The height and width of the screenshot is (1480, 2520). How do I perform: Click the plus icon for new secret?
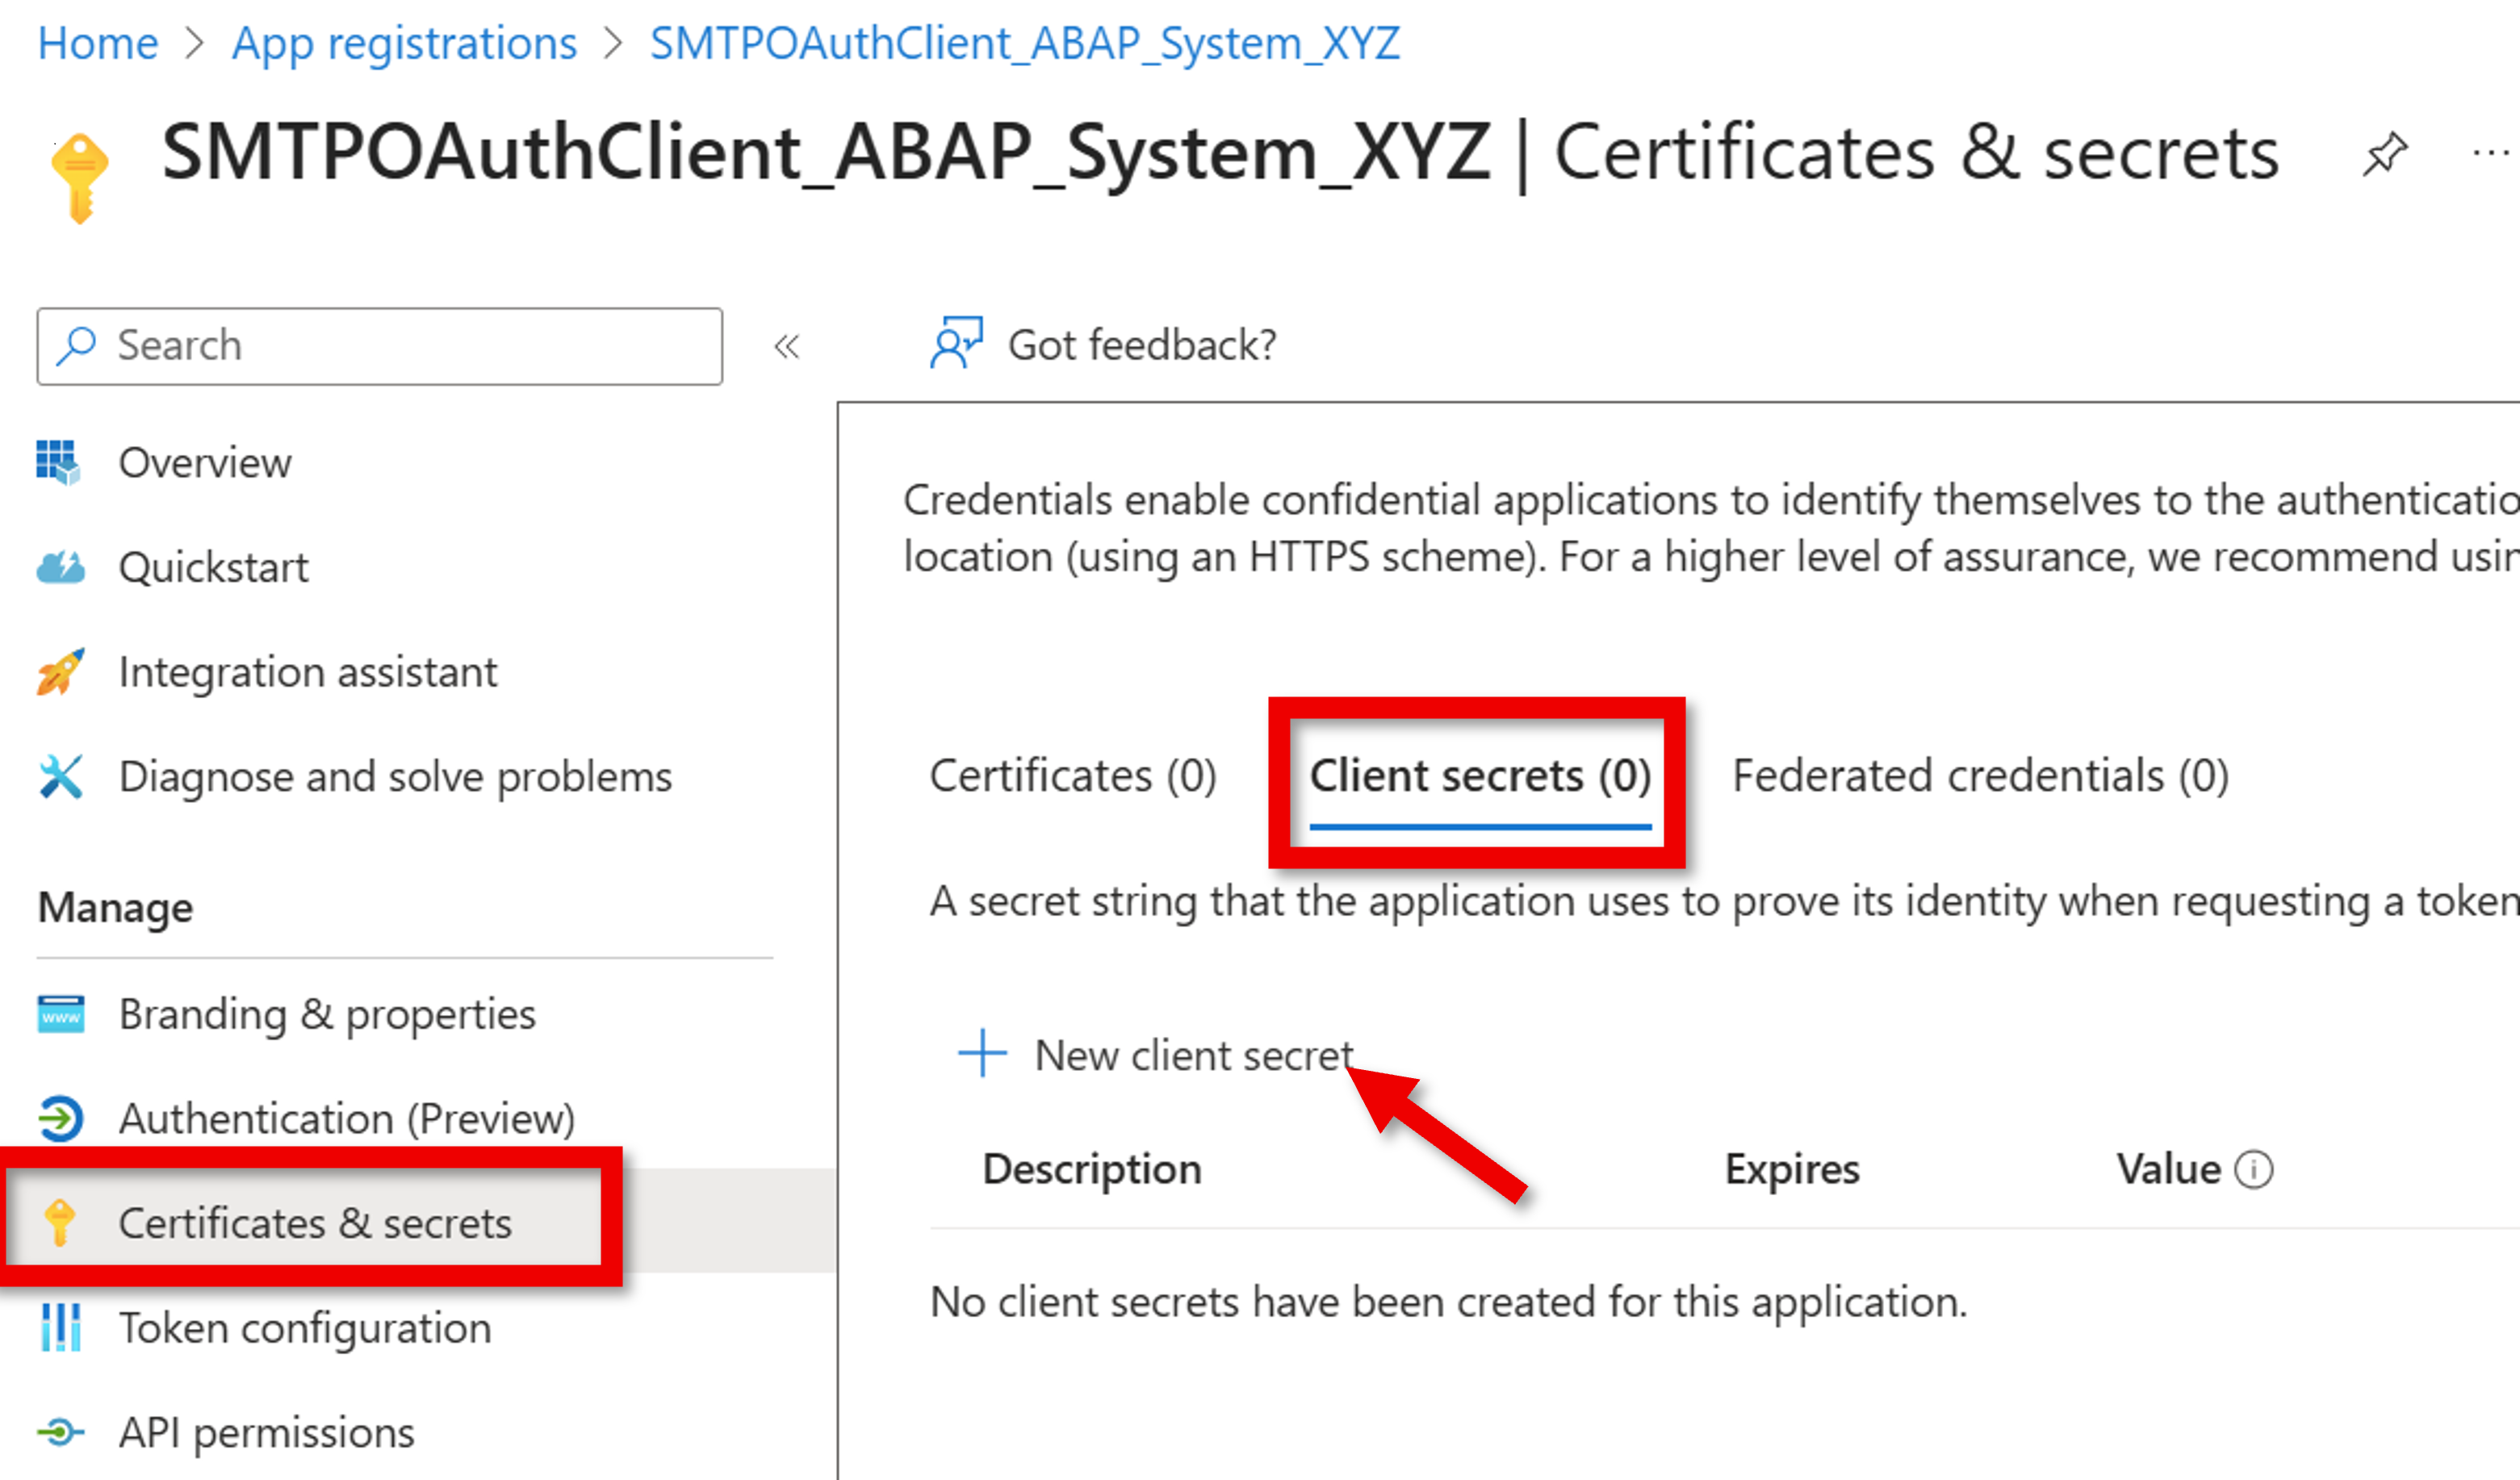(x=982, y=1053)
